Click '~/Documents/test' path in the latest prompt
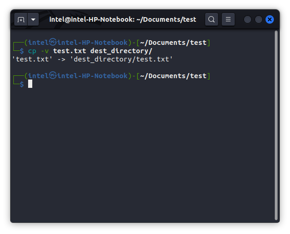 pos(173,75)
